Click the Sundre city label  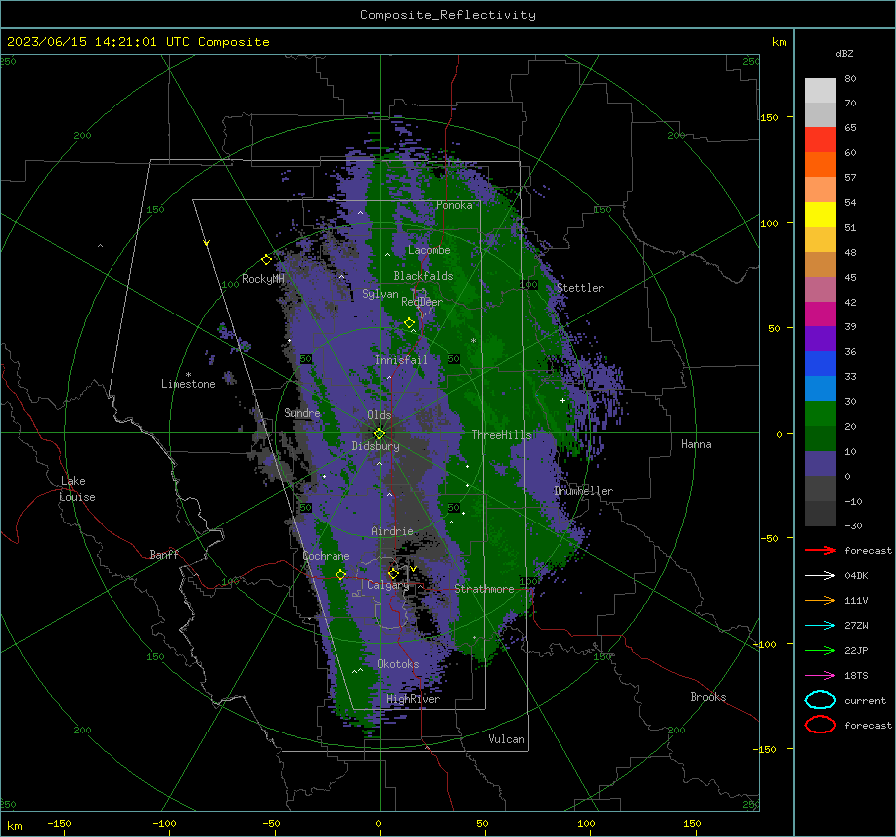(x=302, y=412)
